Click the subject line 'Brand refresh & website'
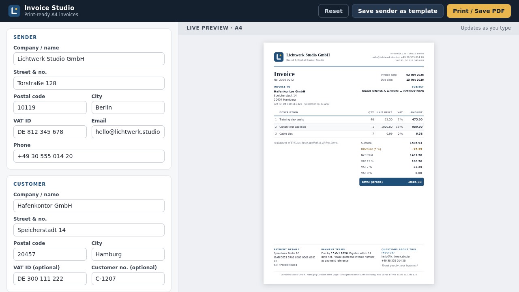The image size is (519, 292). pos(392,91)
